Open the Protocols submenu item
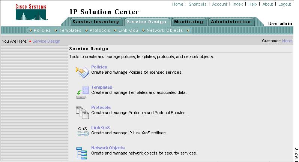299x162 pixels. point(100,30)
